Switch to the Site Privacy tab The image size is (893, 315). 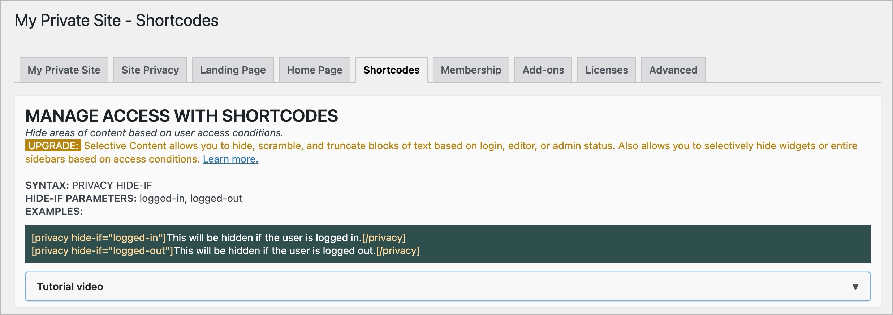click(x=150, y=70)
